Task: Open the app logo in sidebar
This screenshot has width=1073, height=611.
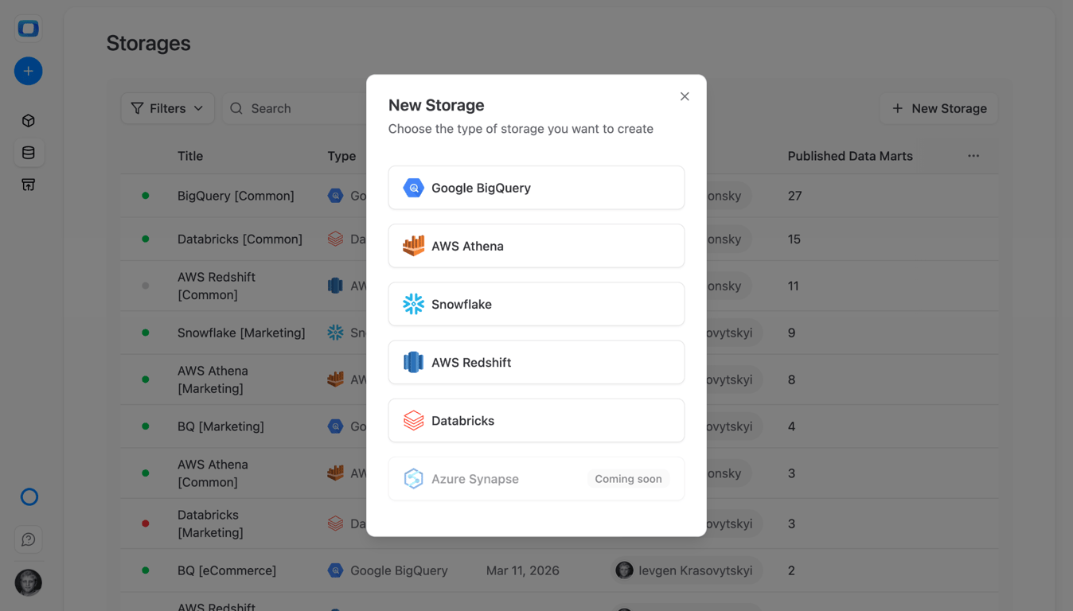Action: (29, 29)
